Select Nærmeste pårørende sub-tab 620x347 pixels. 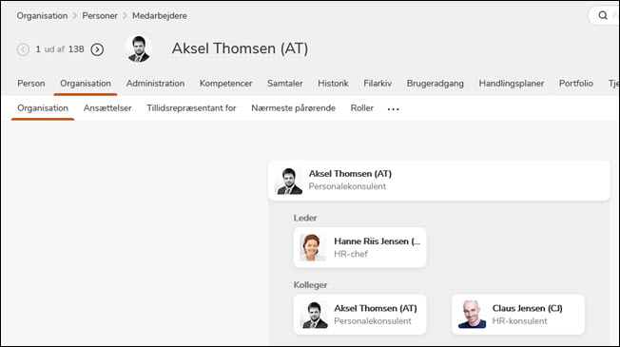(294, 107)
